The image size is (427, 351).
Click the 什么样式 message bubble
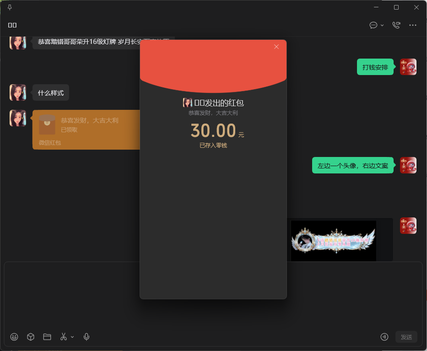pos(51,93)
